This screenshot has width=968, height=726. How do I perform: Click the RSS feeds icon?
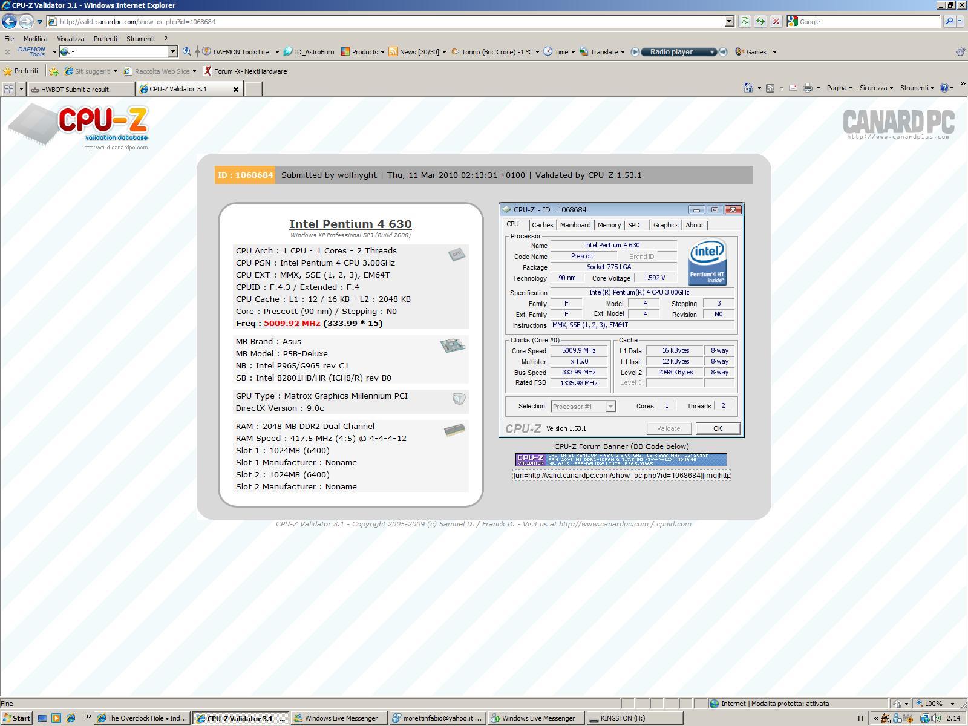(x=770, y=88)
